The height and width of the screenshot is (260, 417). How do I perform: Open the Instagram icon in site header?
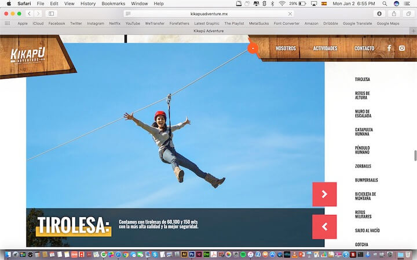point(402,49)
